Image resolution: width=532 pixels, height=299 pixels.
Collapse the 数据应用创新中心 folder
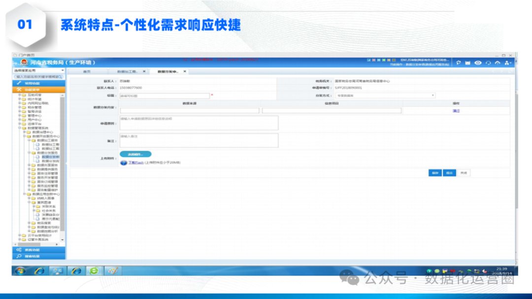25,194
